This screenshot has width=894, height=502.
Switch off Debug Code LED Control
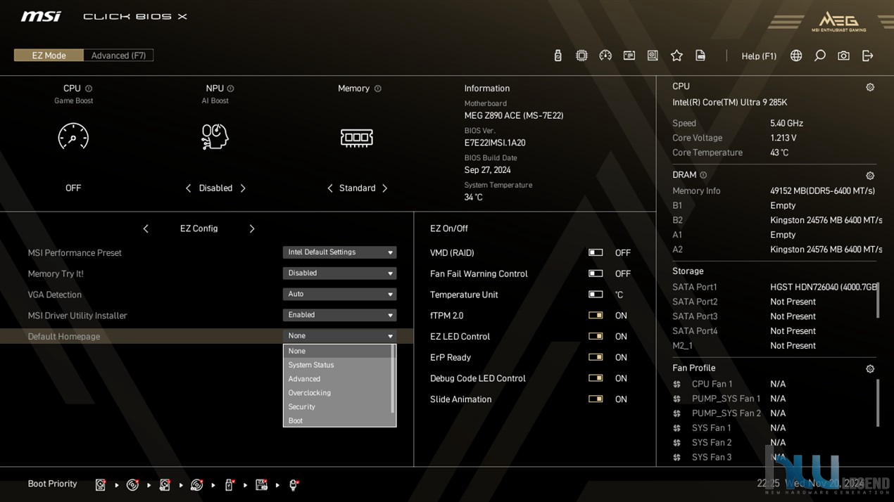click(x=596, y=378)
